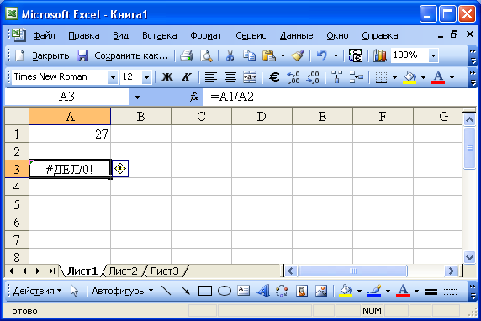This screenshot has width=481, height=321.
Task: Open print preview magnifier icon
Action: (x=206, y=55)
